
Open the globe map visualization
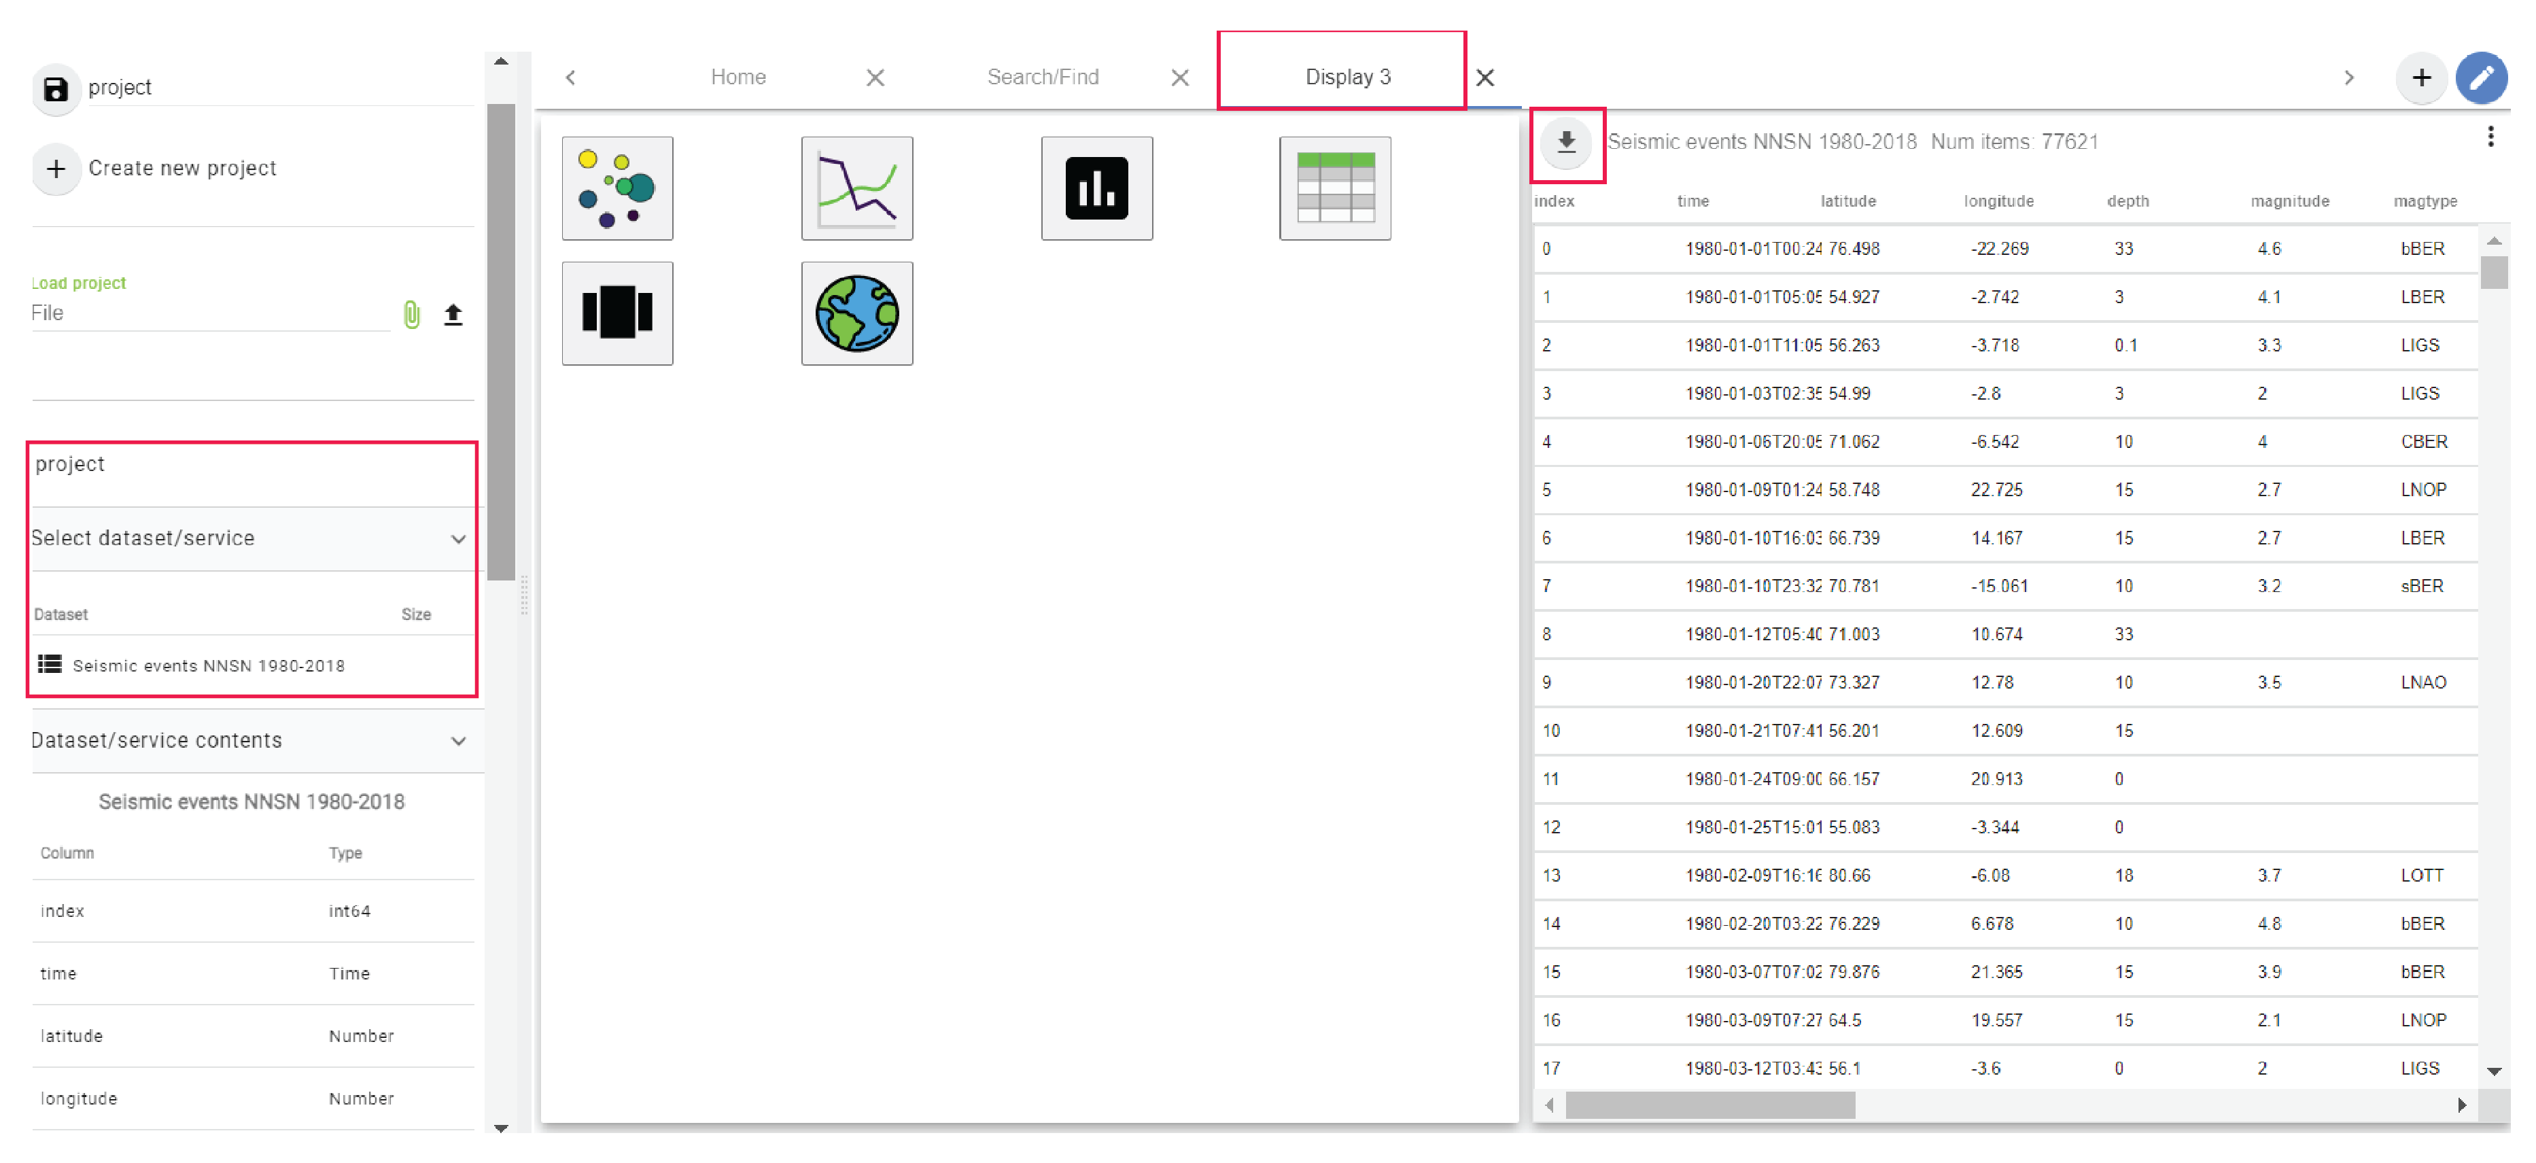click(x=856, y=313)
